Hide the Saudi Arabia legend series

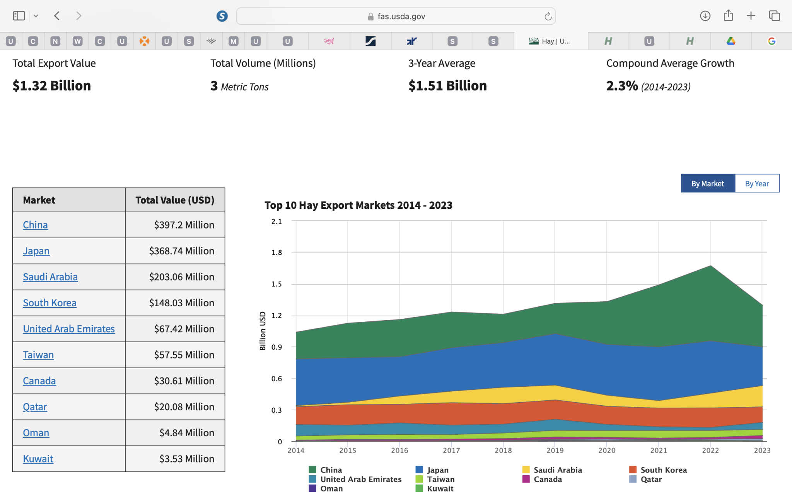557,470
